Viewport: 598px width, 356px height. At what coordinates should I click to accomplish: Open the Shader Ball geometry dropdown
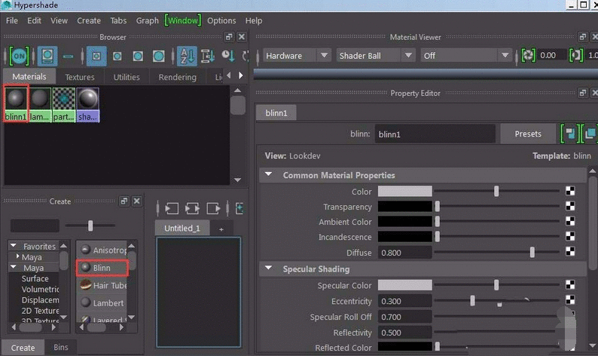[x=375, y=56]
